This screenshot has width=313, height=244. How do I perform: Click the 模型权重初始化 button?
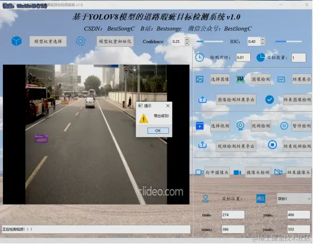115,41
